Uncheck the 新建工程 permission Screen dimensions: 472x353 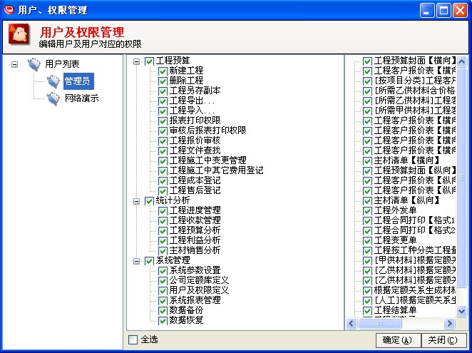pyautogui.click(x=163, y=71)
